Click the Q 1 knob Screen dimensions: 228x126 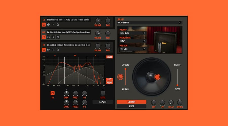point(84,93)
